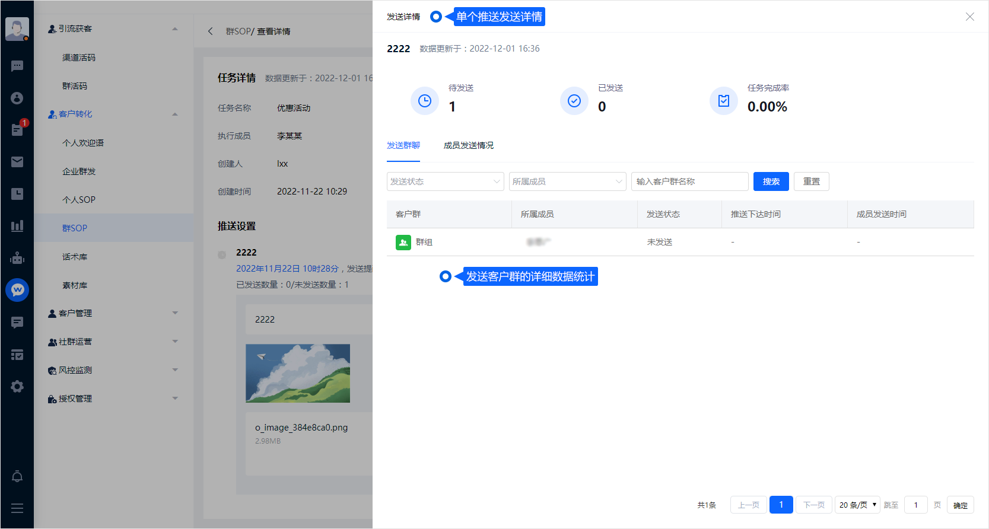Click the 重置 button

point(811,181)
